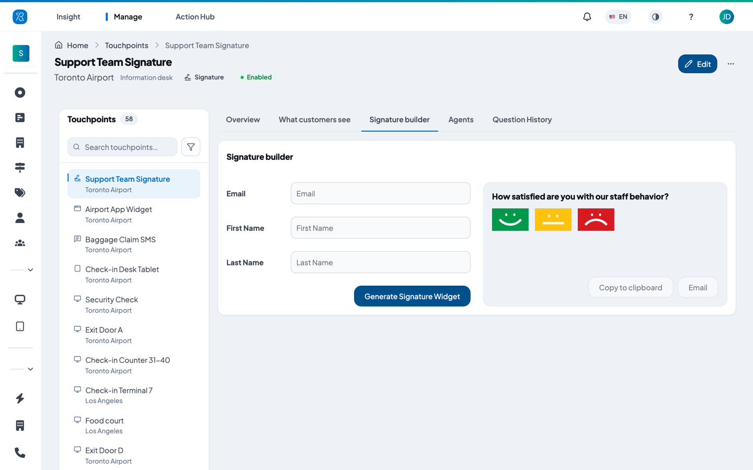Open the single user icon in sidebar
The height and width of the screenshot is (470, 753).
(20, 218)
